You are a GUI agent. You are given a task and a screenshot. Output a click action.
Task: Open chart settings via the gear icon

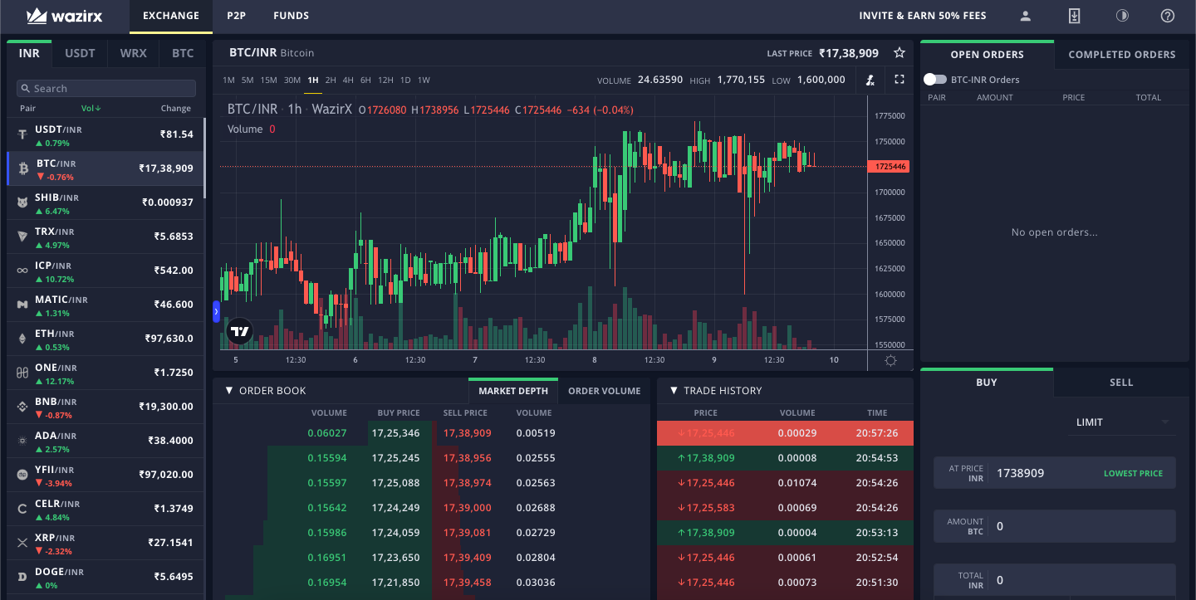click(890, 360)
